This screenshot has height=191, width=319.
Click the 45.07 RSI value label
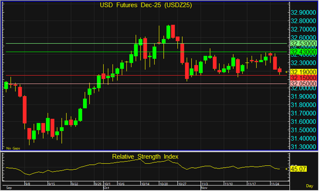[298, 169]
